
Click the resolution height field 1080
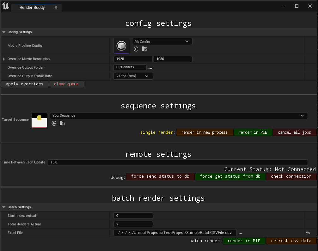(173, 59)
